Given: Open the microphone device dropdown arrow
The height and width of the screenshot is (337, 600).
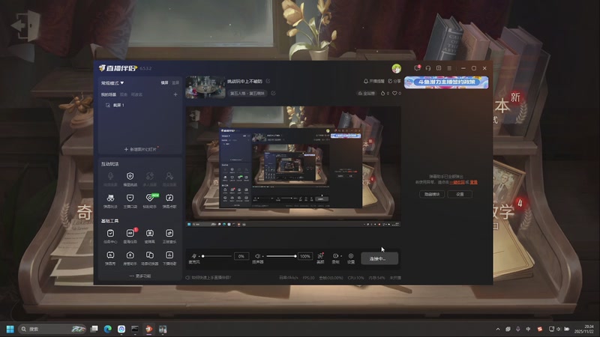Looking at the screenshot, I should tap(199, 256).
